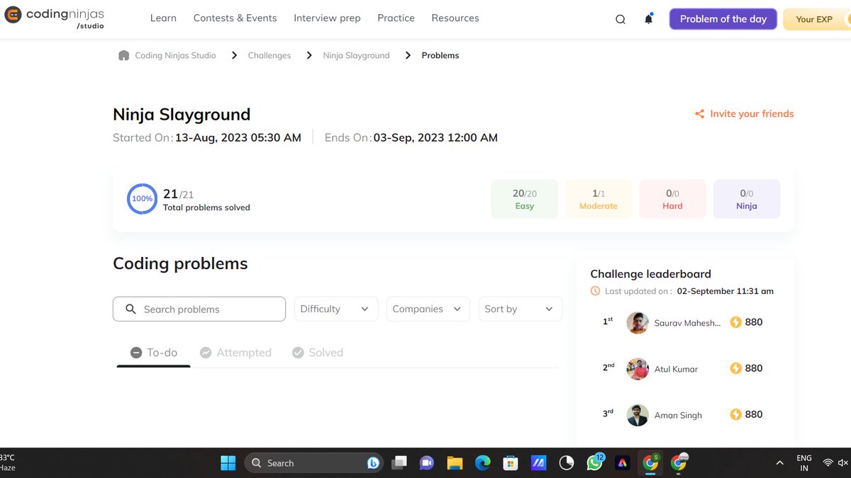Click the Problem of the day button

[x=723, y=19]
